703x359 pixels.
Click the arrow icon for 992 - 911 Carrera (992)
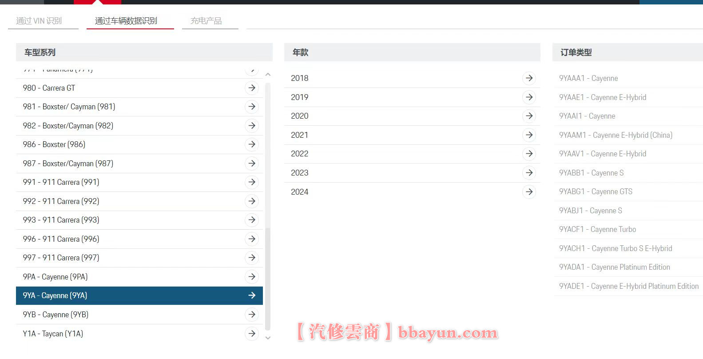click(x=252, y=201)
